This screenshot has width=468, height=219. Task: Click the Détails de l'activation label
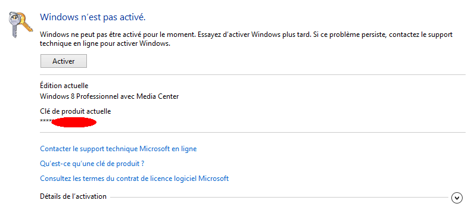[73, 196]
